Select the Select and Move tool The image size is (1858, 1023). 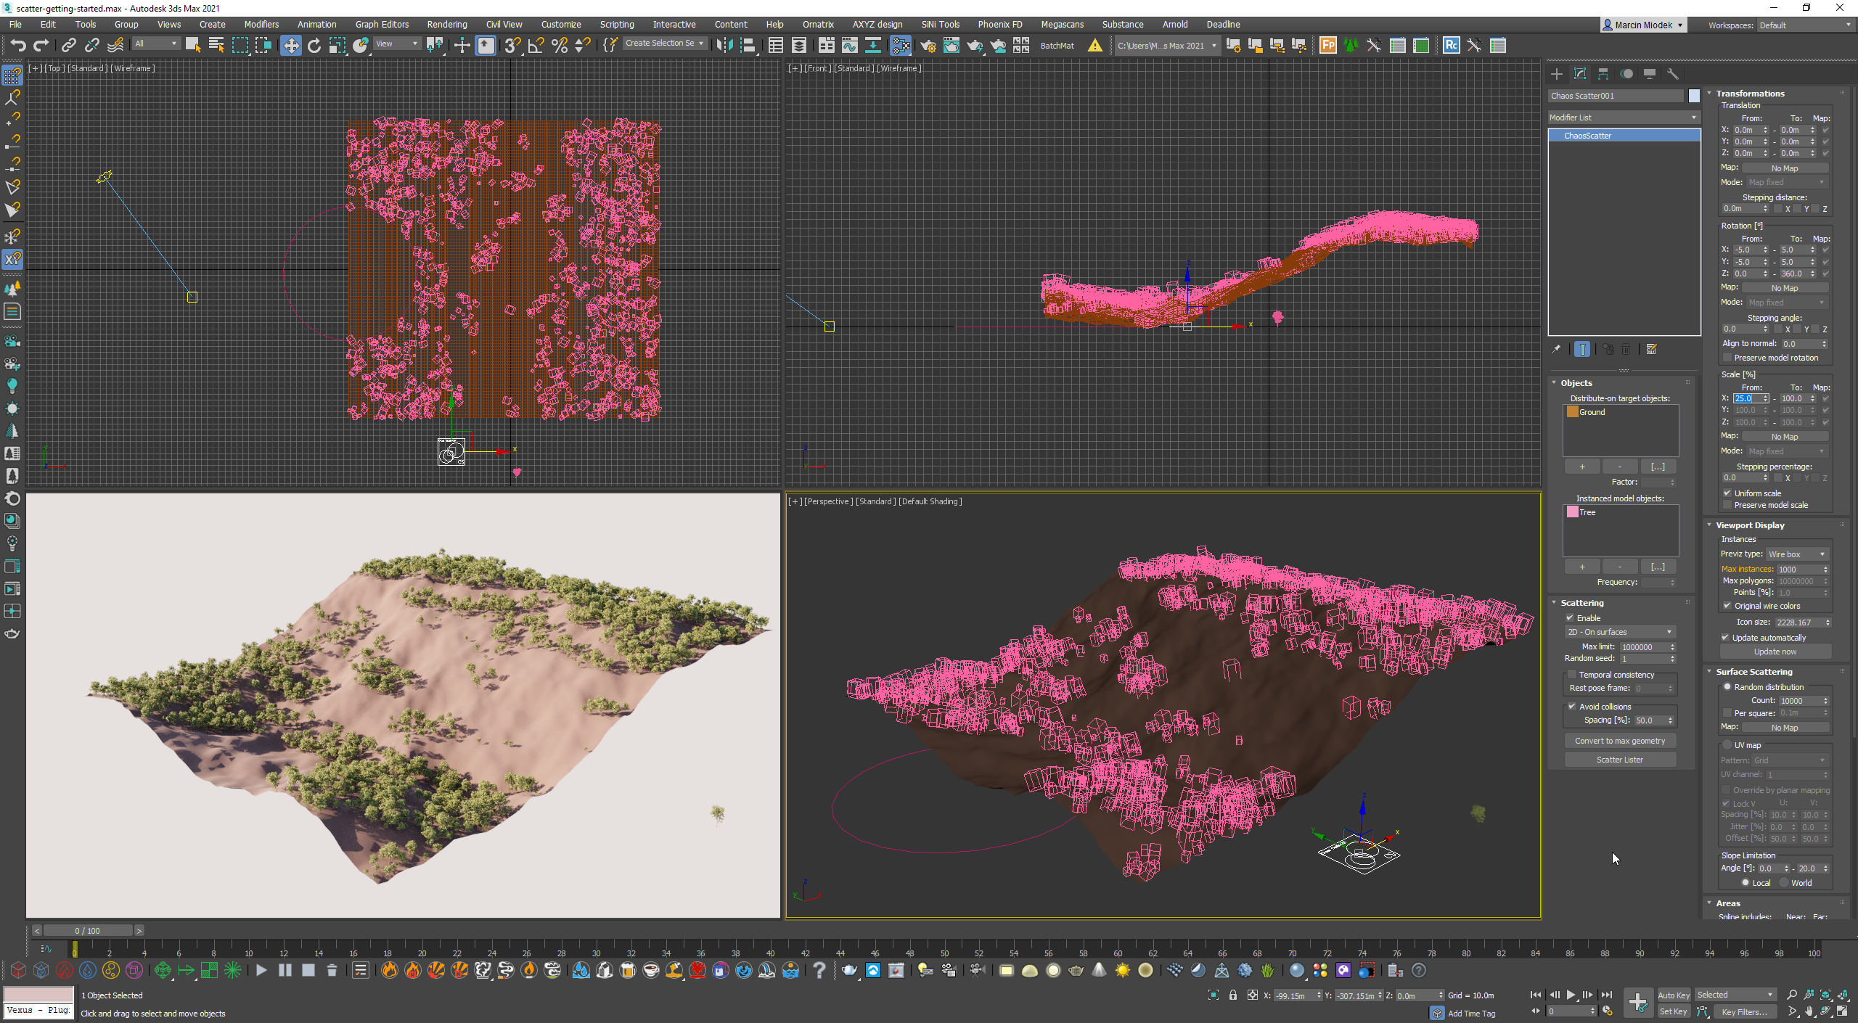[290, 46]
